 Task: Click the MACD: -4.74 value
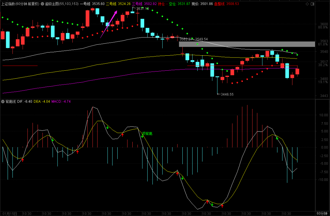click(x=61, y=102)
